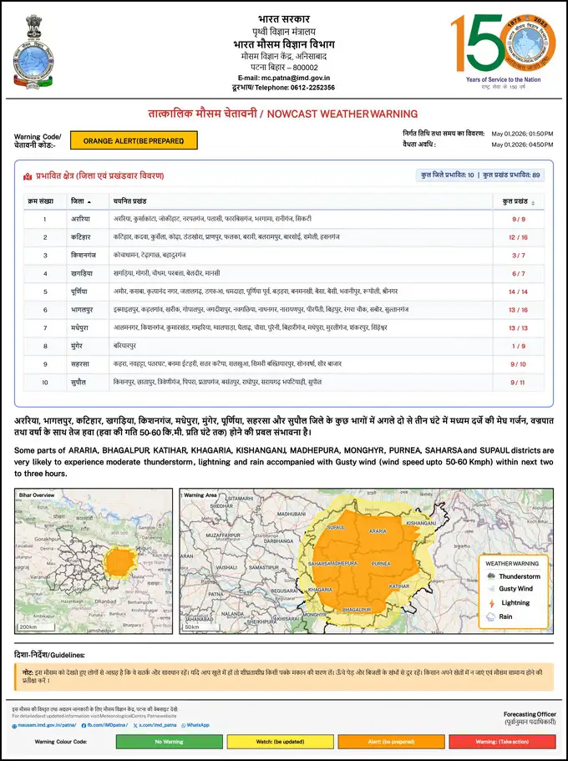Viewport: 568px width, 761px height.
Task: Click the 150 Years of Service logo
Action: 503,52
